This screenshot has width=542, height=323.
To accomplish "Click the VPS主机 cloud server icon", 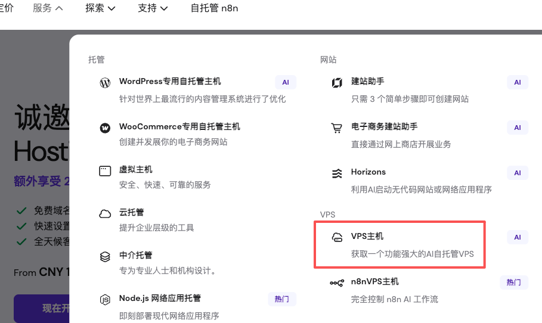I will [337, 237].
